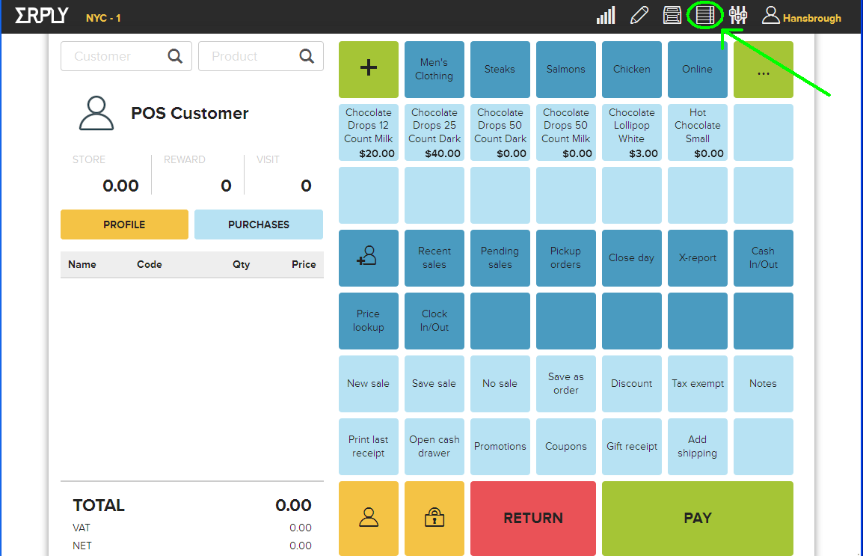Open the Notes tile
863x556 pixels.
point(764,384)
